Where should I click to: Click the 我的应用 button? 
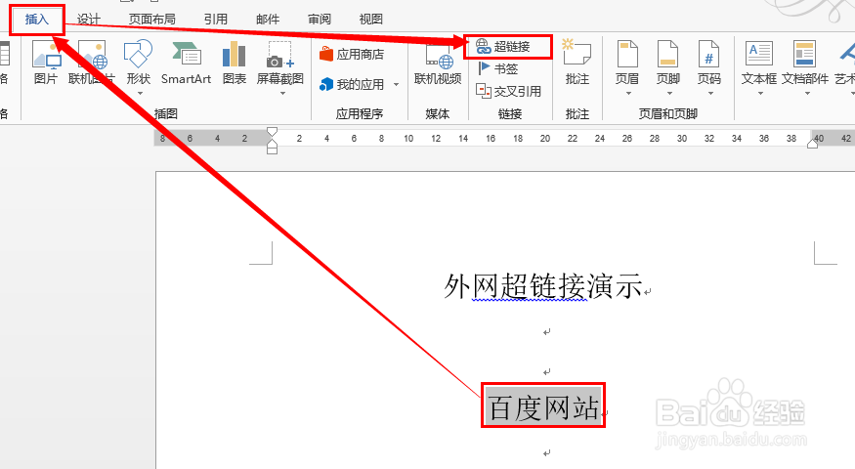pyautogui.click(x=353, y=85)
